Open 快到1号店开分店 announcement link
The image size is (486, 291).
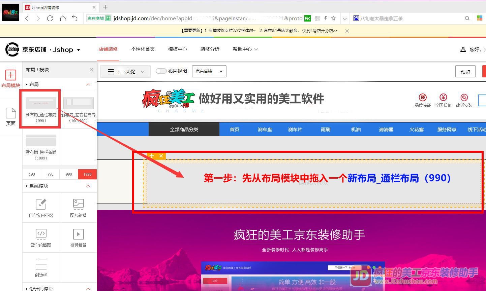point(320,31)
